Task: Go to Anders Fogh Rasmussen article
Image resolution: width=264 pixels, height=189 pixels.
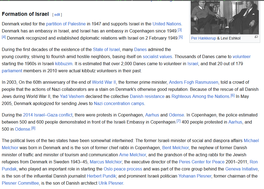Action: click(193, 82)
